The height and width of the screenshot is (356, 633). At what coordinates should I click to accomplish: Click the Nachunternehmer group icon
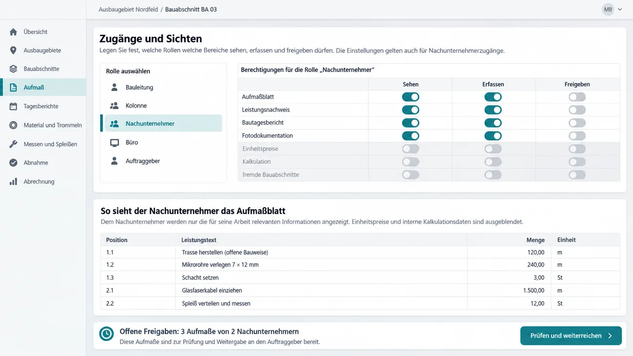pos(114,124)
